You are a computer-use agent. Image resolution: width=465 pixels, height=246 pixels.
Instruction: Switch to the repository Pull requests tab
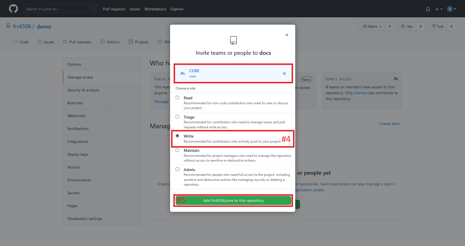[77, 42]
